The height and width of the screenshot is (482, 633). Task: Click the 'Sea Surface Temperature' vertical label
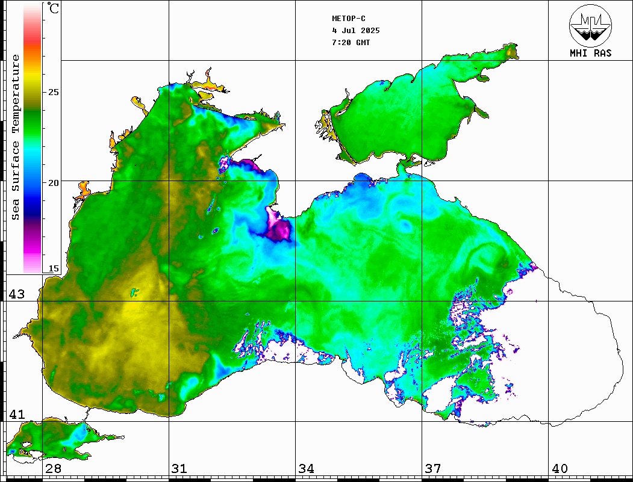[x=15, y=137]
